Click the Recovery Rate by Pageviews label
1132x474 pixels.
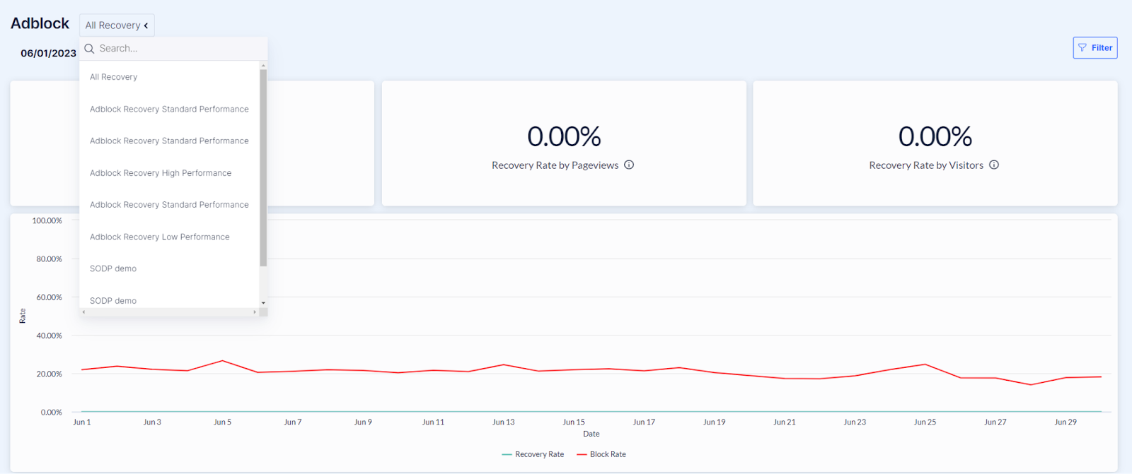555,165
